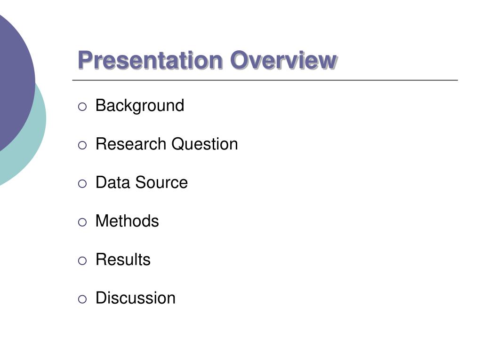Select the bullet next to Research Question

82,145
